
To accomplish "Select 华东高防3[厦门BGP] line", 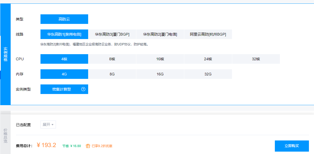I will pos(112,34).
